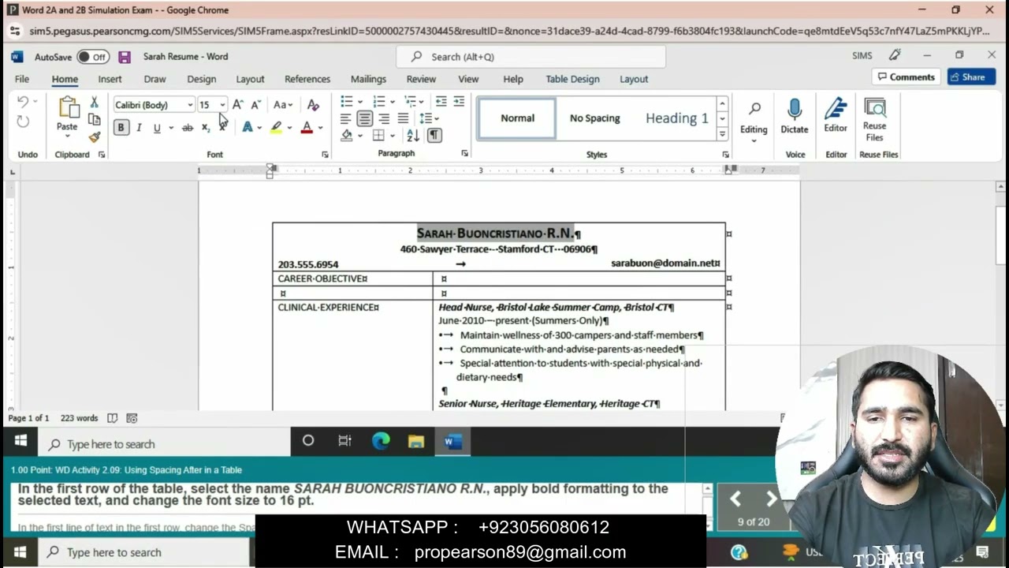Apply the Heading 1 style
The width and height of the screenshot is (1009, 568).
(x=676, y=118)
